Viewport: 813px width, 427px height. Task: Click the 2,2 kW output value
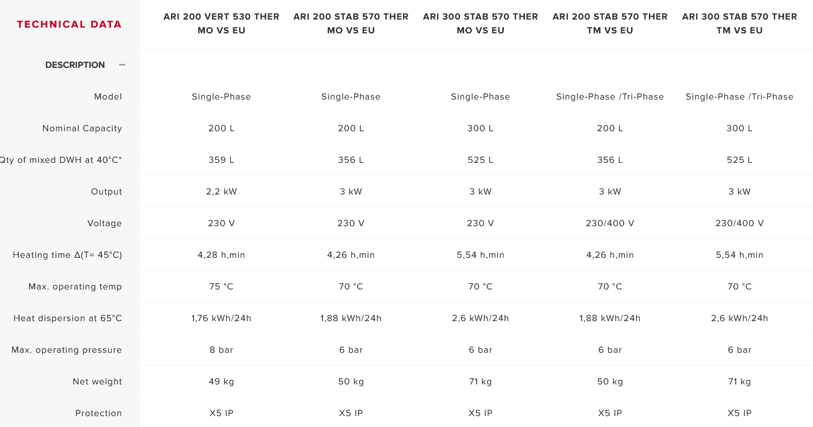221,192
